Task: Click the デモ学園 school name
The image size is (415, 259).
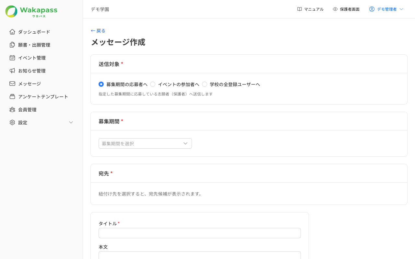Action: [x=100, y=9]
